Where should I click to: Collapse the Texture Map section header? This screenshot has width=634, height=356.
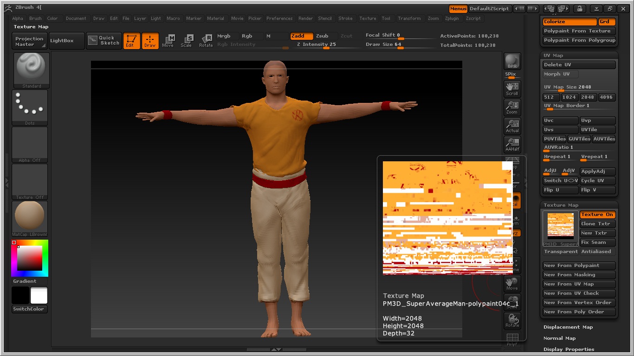561,205
